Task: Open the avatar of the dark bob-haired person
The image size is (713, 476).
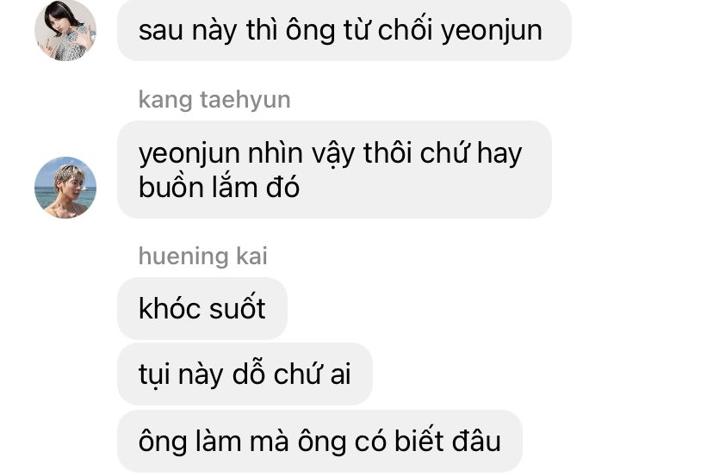Action: (x=65, y=30)
